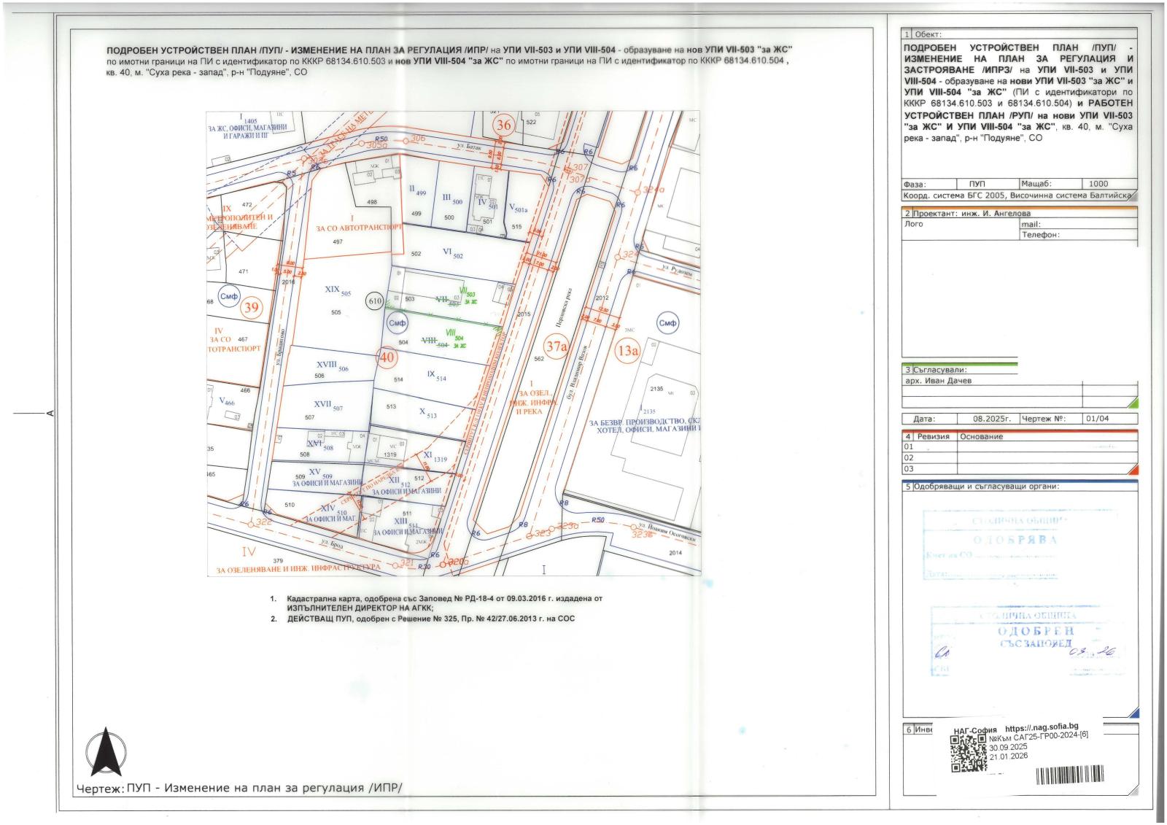The image size is (1167, 825).
Task: Click the QR code on the sticker
Action: pyautogui.click(x=969, y=753)
